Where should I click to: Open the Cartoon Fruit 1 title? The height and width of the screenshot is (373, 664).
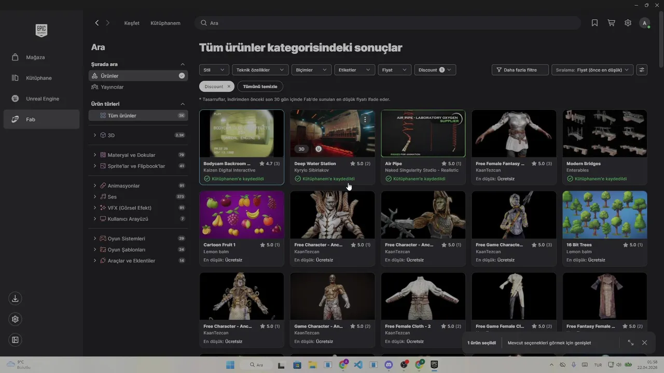(x=219, y=245)
